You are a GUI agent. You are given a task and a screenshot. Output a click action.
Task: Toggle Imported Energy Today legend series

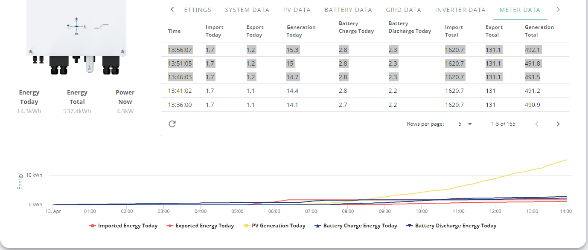click(x=123, y=226)
